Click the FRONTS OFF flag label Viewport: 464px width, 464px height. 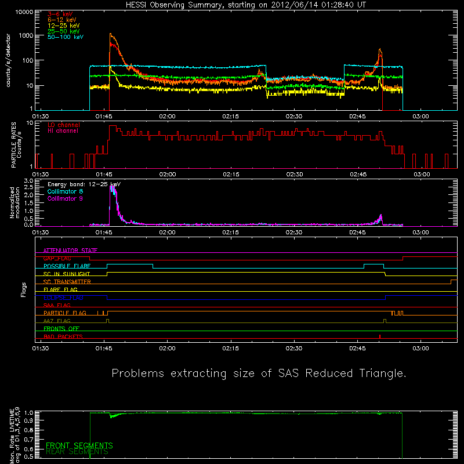(61, 328)
